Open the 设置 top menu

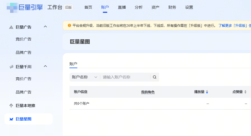coord(189,7)
